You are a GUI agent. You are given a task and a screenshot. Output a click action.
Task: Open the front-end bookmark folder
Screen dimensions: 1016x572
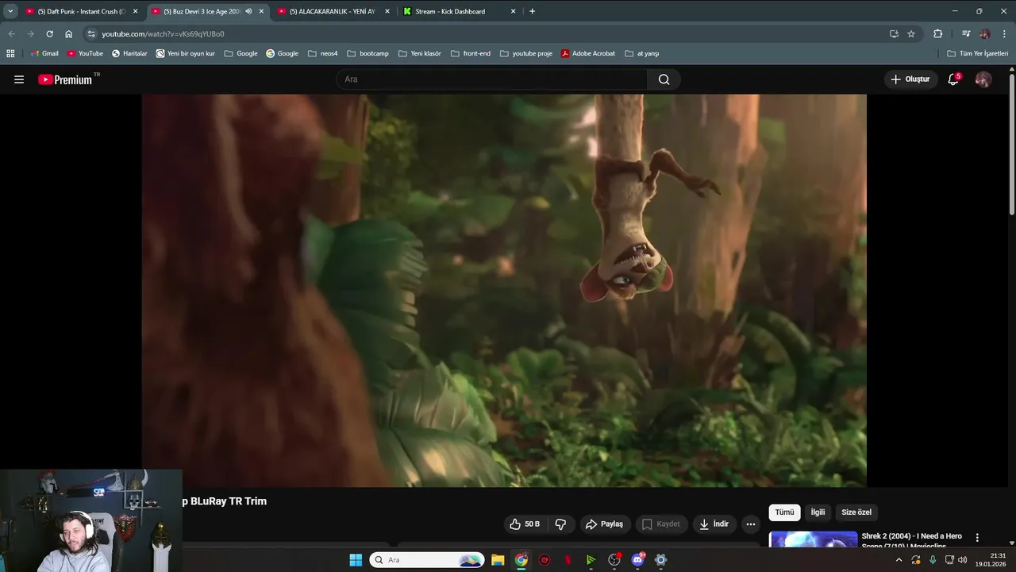(x=471, y=53)
